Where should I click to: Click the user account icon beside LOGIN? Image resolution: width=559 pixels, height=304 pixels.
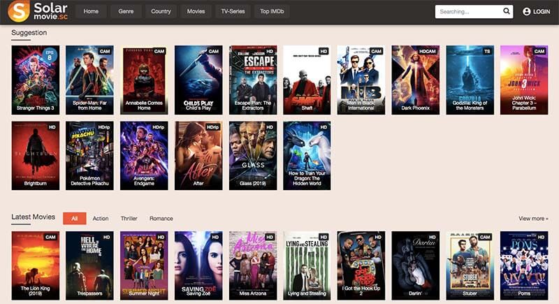tap(527, 11)
